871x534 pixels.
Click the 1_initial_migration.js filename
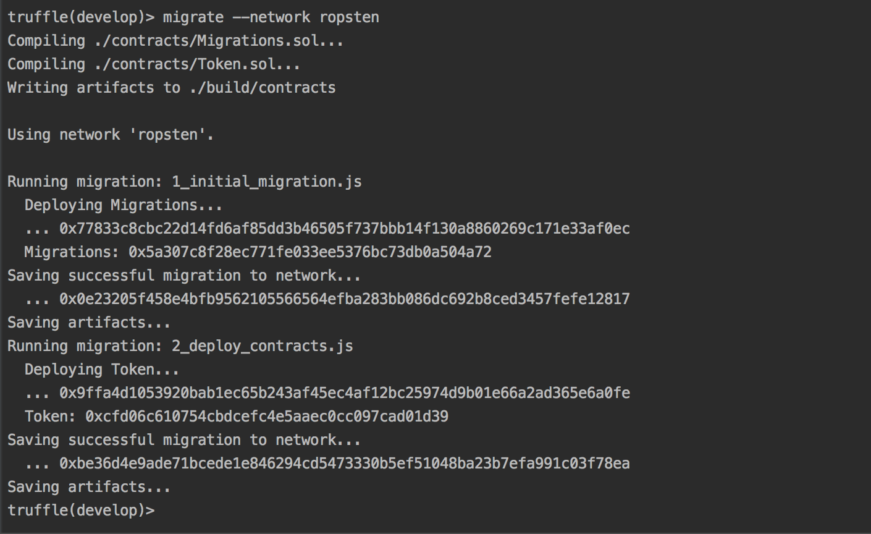click(266, 182)
